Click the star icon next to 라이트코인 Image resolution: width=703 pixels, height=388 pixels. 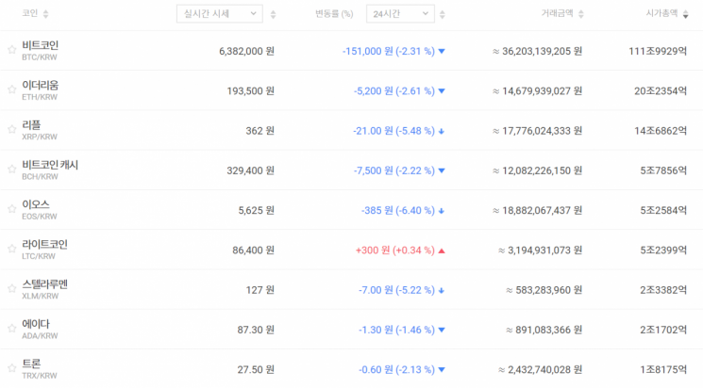pos(11,250)
